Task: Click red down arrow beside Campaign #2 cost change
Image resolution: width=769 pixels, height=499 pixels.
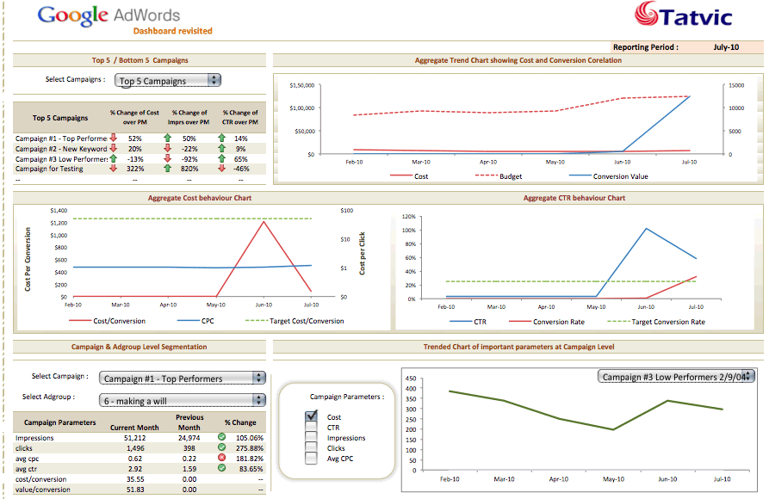Action: coord(111,147)
